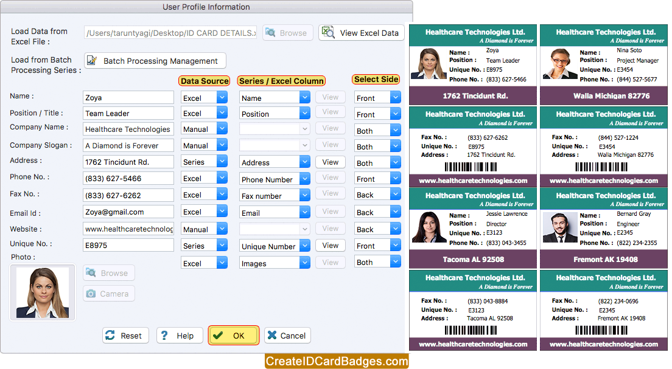
Task: Open the Unique Number column dropdown
Action: pos(275,246)
